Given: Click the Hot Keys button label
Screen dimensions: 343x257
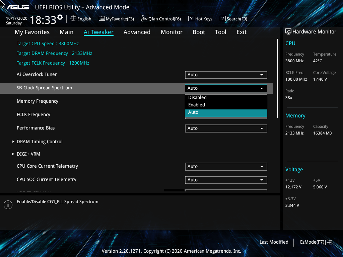Looking at the screenshot, I should 204,19.
